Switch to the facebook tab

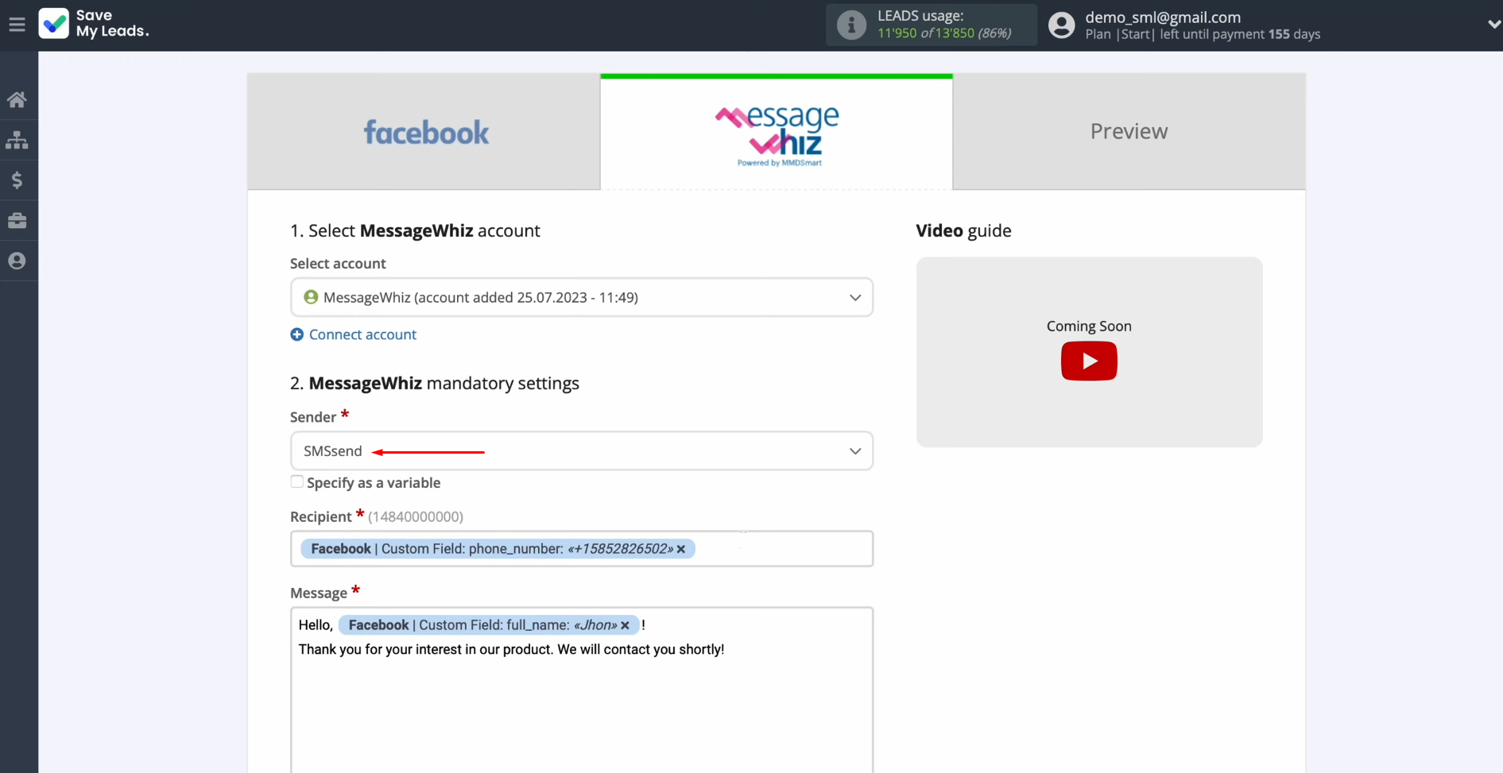[x=424, y=132]
